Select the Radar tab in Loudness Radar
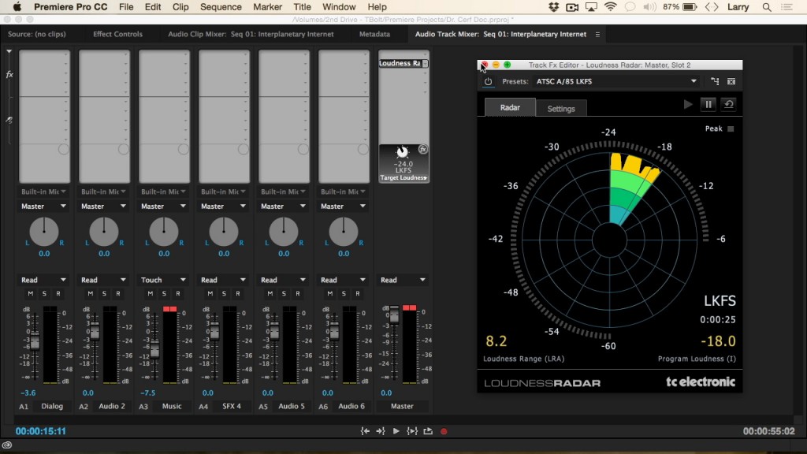 click(510, 107)
